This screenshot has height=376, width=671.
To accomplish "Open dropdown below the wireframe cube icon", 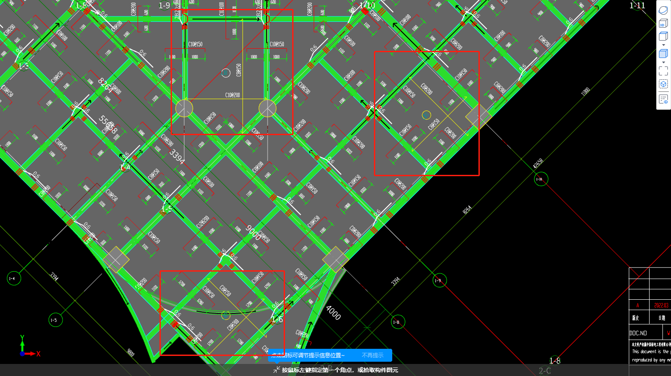I will pos(663,45).
